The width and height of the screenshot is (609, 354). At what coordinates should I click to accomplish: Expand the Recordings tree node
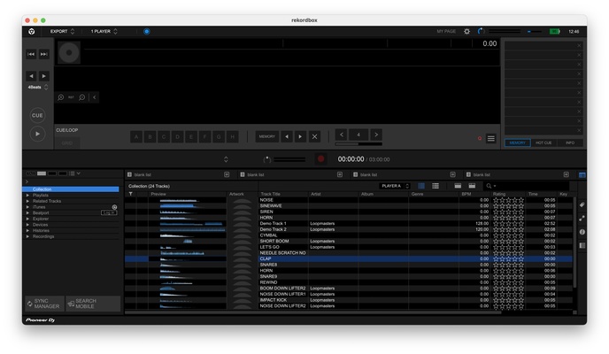pos(27,236)
